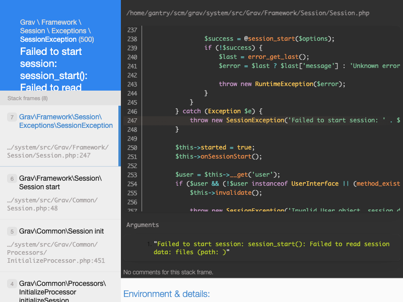Image resolution: width=403 pixels, height=302 pixels.
Task: Click the 'Arguments' section heading
Action: (143, 225)
